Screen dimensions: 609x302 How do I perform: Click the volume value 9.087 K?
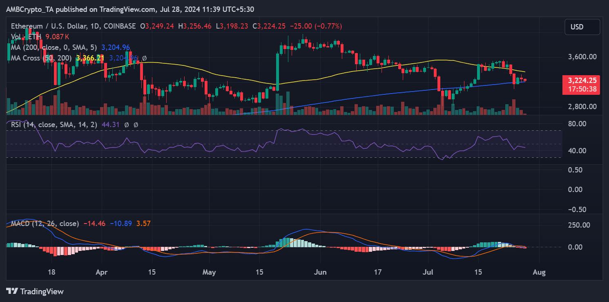(58, 37)
